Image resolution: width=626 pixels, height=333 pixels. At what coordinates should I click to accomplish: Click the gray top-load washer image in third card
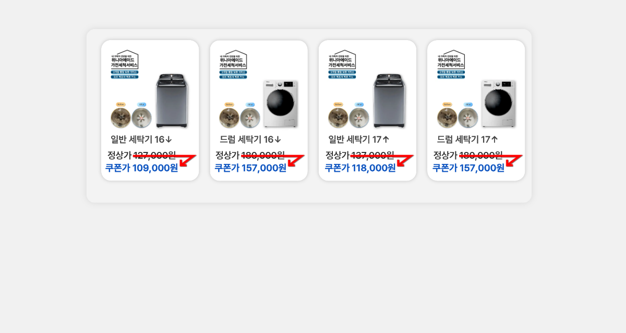click(x=389, y=101)
